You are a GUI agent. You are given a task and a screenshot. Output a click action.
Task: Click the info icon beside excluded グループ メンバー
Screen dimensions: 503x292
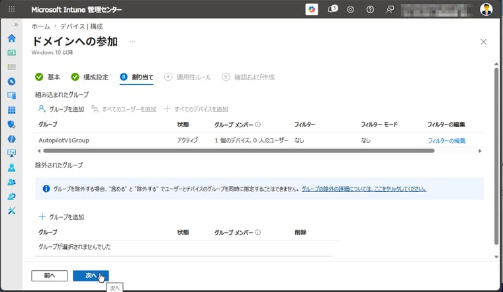tap(258, 232)
